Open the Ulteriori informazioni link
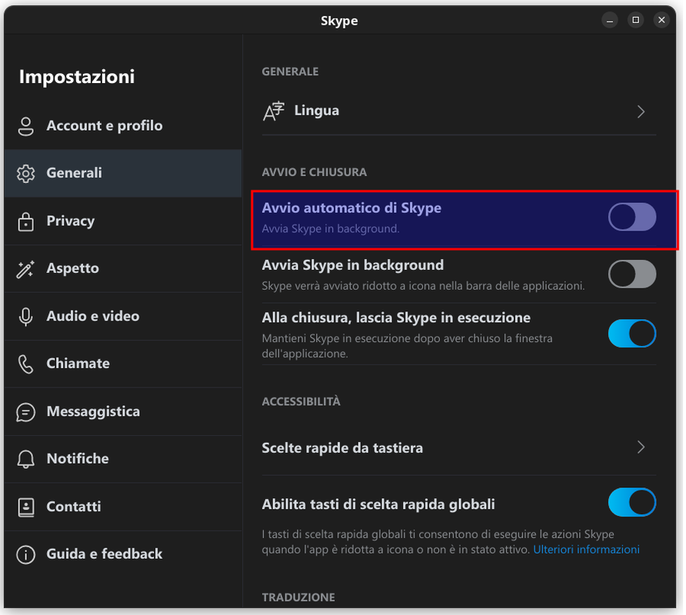This screenshot has height=615, width=686. click(586, 550)
